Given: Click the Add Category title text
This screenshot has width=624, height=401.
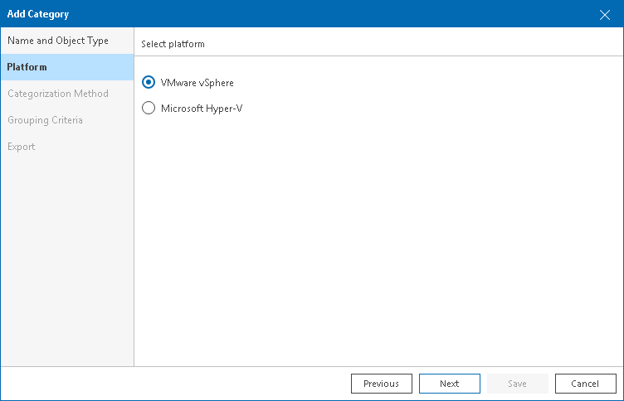Looking at the screenshot, I should (38, 14).
